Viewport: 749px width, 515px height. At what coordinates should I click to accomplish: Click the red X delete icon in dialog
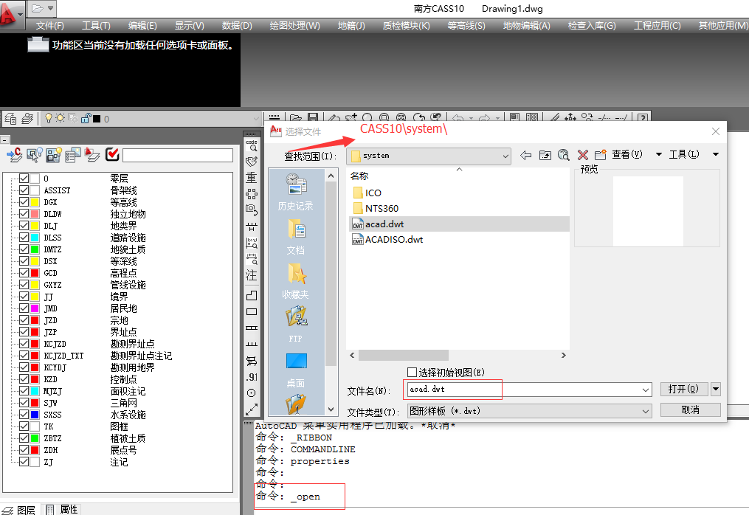583,155
